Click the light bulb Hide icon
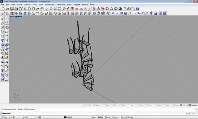Viewport: 198px width, 119px height. coord(94,9)
